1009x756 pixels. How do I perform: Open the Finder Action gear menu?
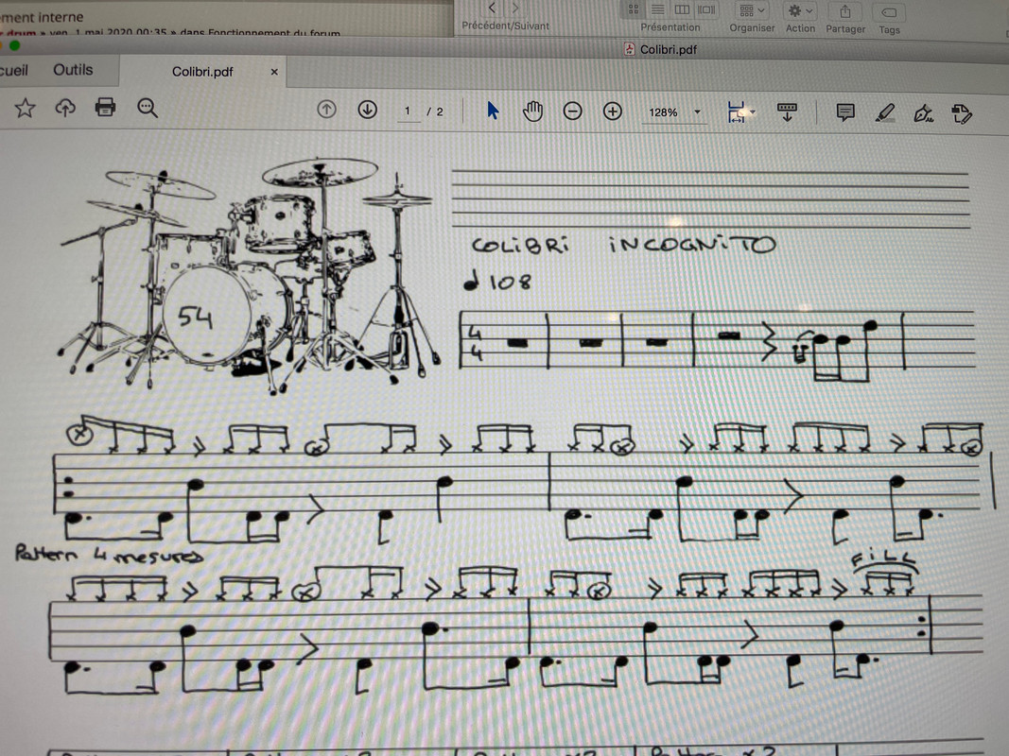pyautogui.click(x=801, y=11)
